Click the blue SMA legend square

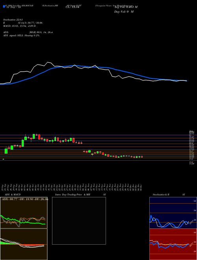coord(4,6)
